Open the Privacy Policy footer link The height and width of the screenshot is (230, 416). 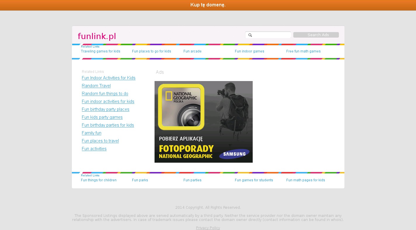click(x=208, y=228)
